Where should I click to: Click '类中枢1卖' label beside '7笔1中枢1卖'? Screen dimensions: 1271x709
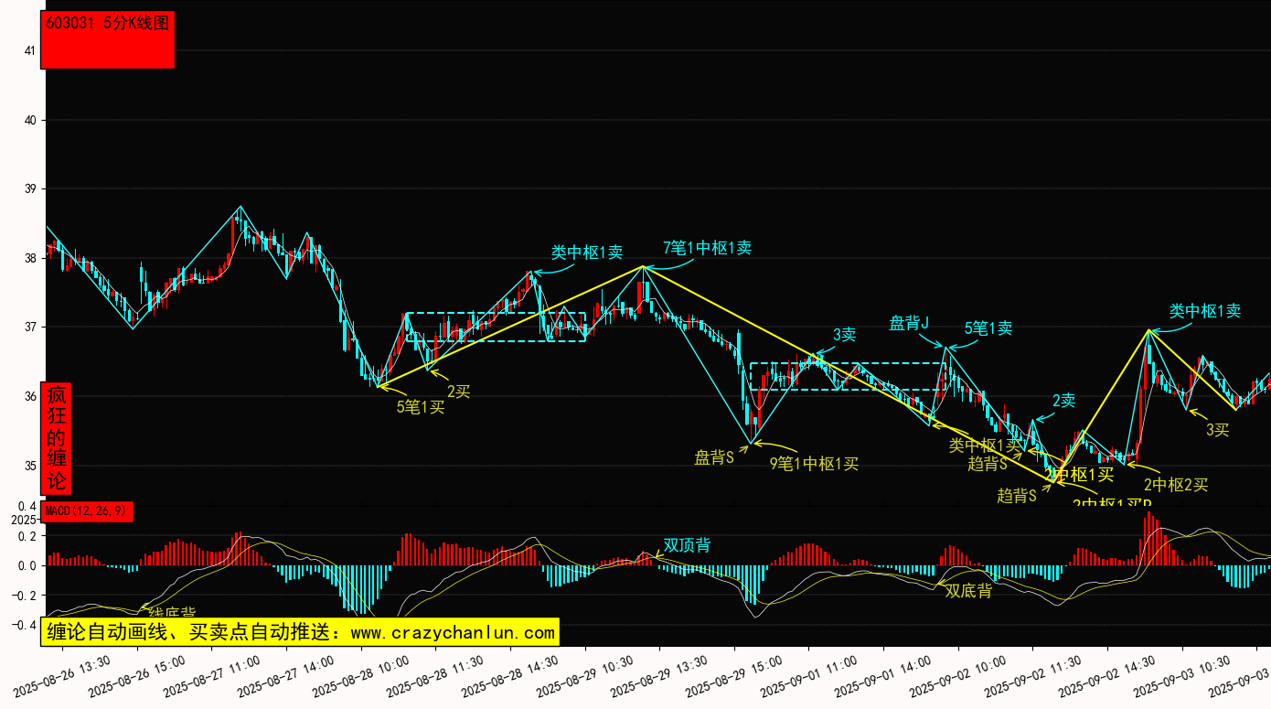[x=587, y=252]
